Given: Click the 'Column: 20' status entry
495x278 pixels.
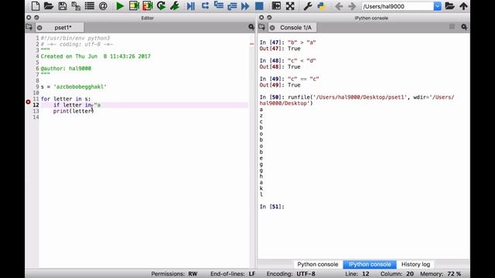Looking at the screenshot, I should point(397,273).
